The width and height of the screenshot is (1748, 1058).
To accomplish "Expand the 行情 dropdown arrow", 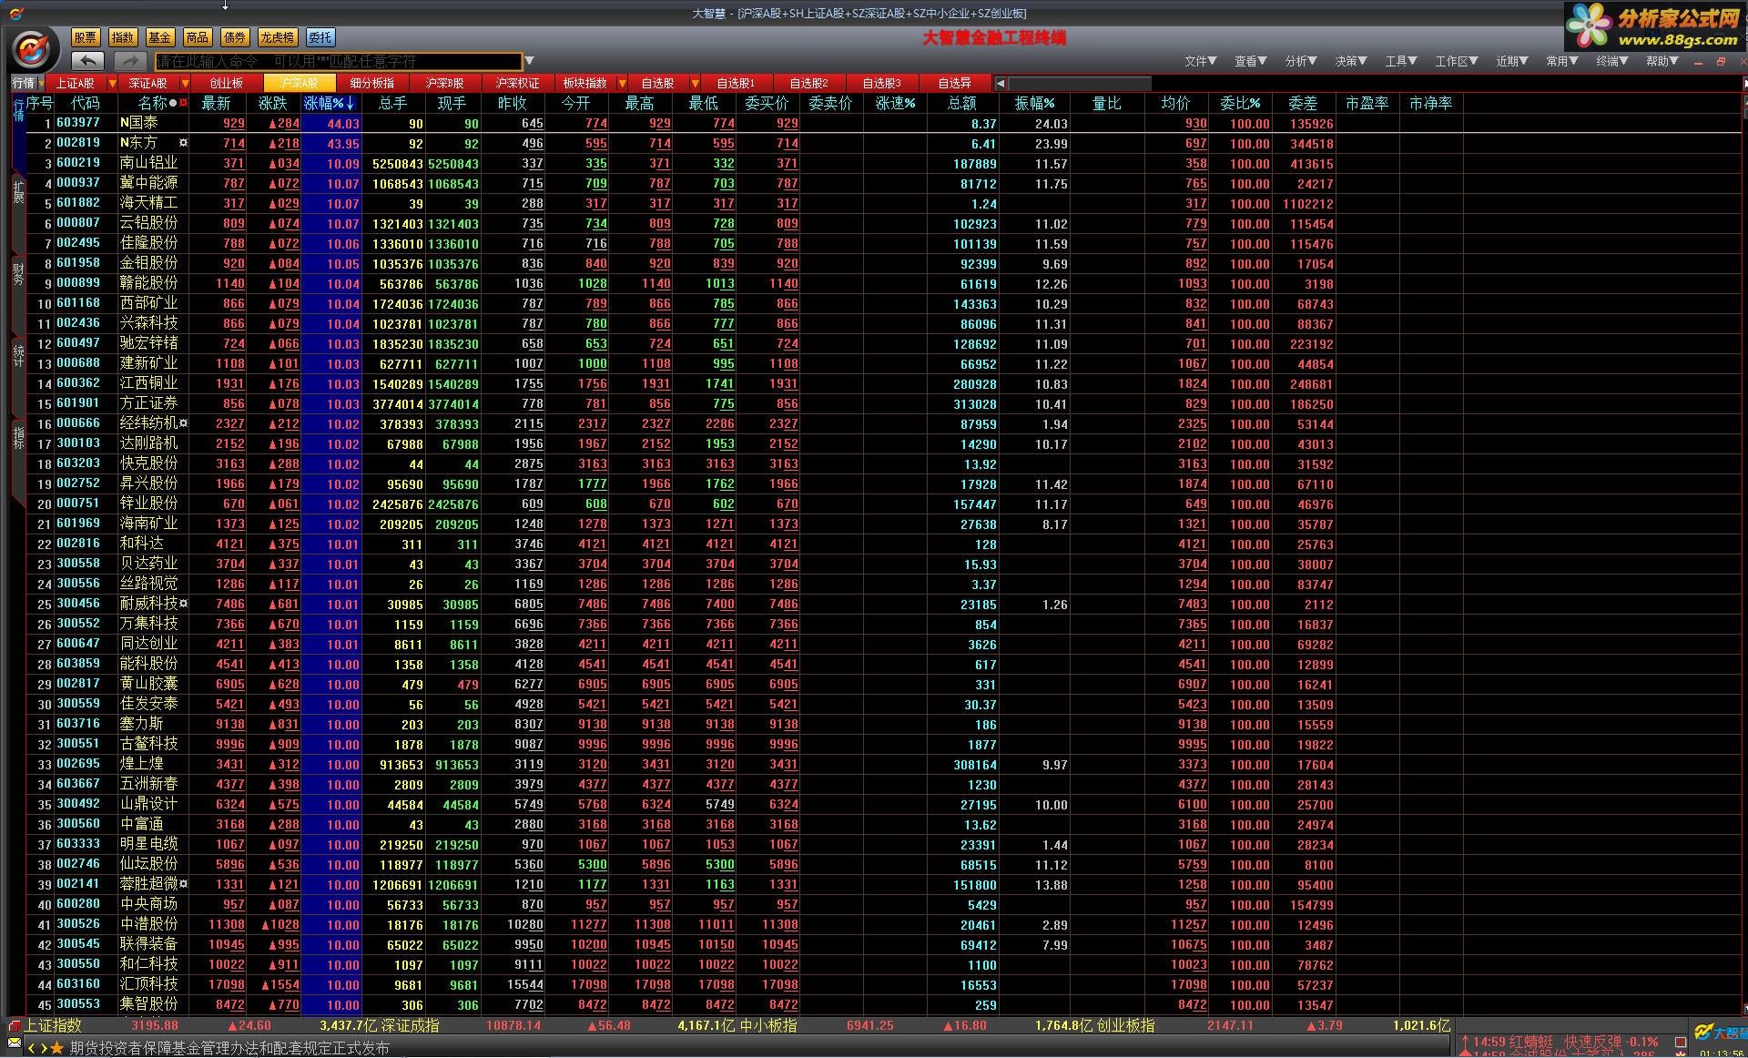I will pyautogui.click(x=41, y=83).
